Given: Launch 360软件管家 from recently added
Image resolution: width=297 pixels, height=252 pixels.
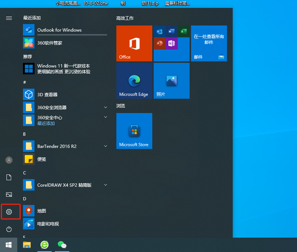Looking at the screenshot, I should click(x=65, y=43).
